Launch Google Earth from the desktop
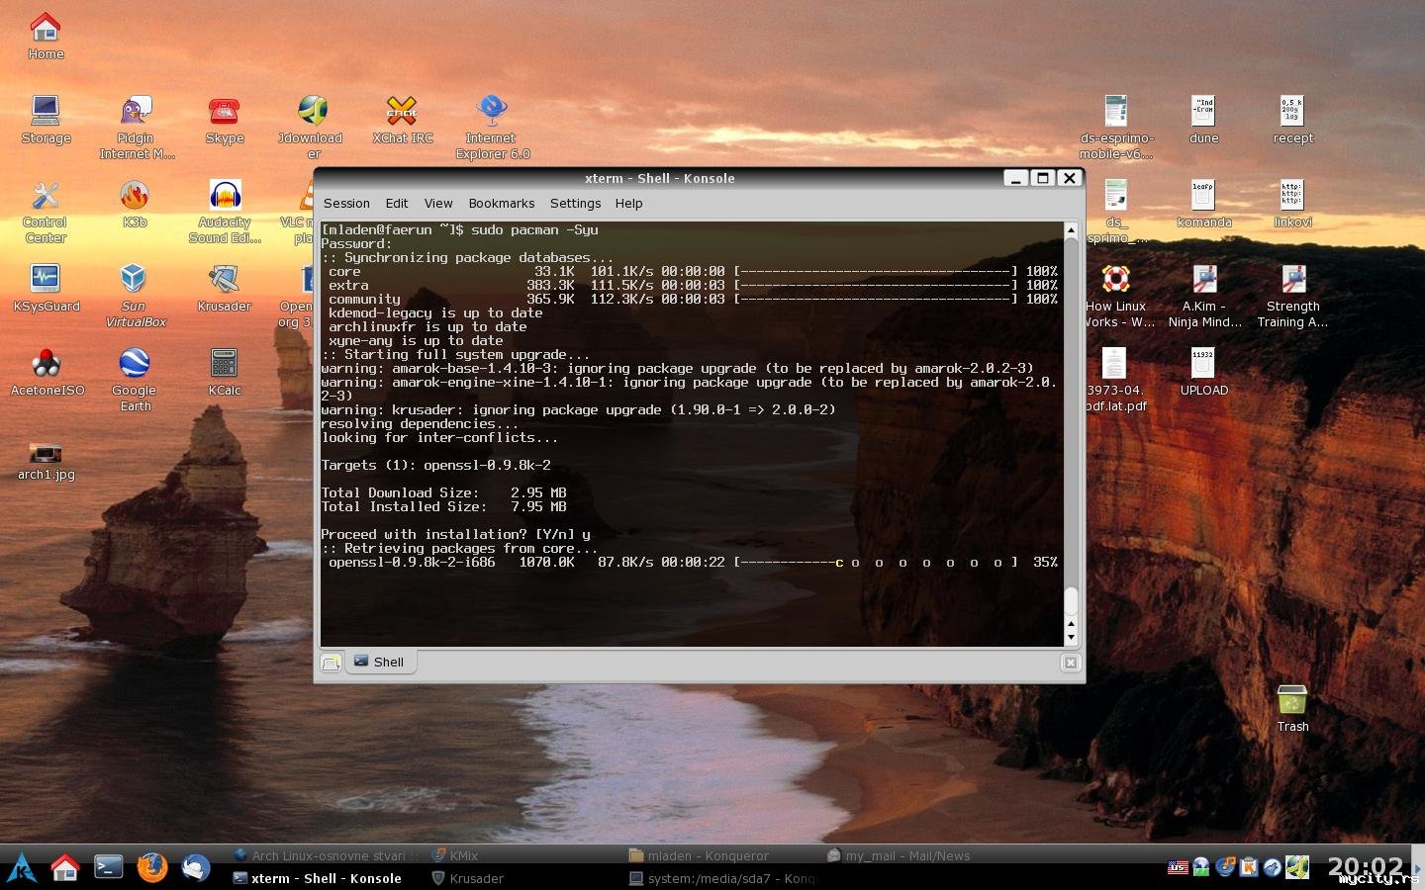 pyautogui.click(x=135, y=366)
